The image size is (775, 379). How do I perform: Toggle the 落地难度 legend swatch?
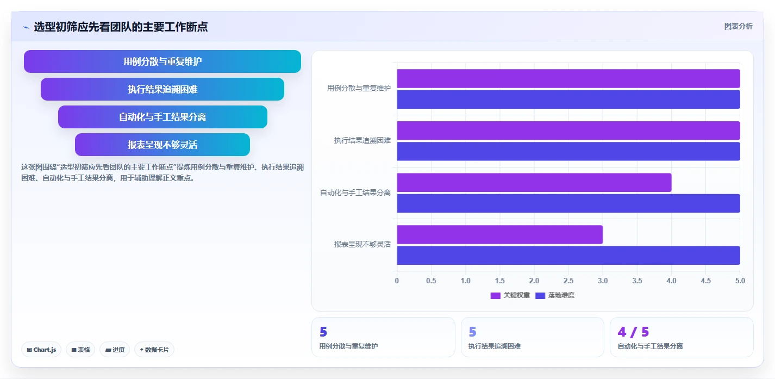[540, 295]
